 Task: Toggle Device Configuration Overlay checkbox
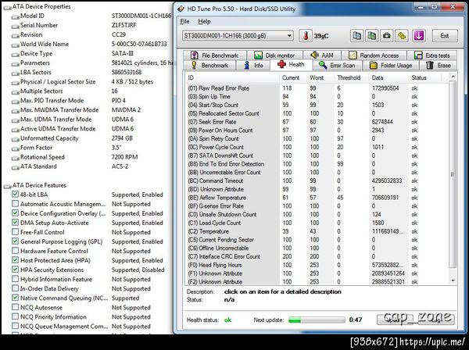click(16, 213)
